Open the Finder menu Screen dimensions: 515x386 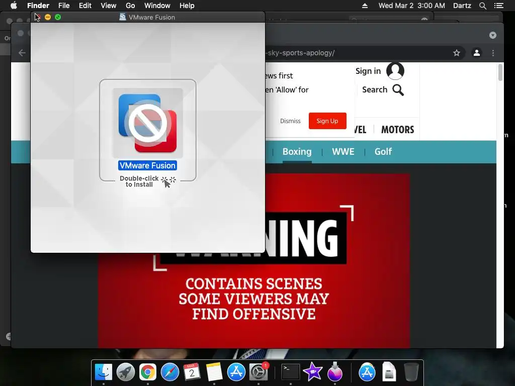click(x=38, y=6)
